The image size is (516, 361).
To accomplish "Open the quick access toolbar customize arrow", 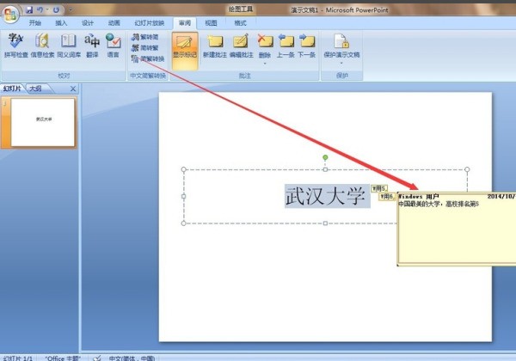I will pos(71,10).
